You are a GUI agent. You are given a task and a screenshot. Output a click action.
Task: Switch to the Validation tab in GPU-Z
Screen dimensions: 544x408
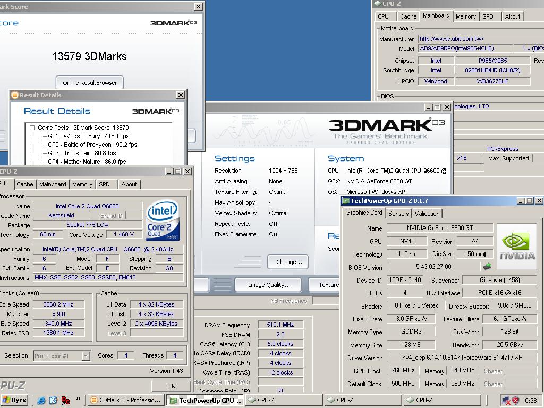pyautogui.click(x=427, y=214)
